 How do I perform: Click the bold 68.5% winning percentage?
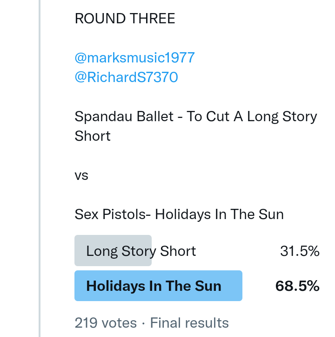tap(297, 286)
